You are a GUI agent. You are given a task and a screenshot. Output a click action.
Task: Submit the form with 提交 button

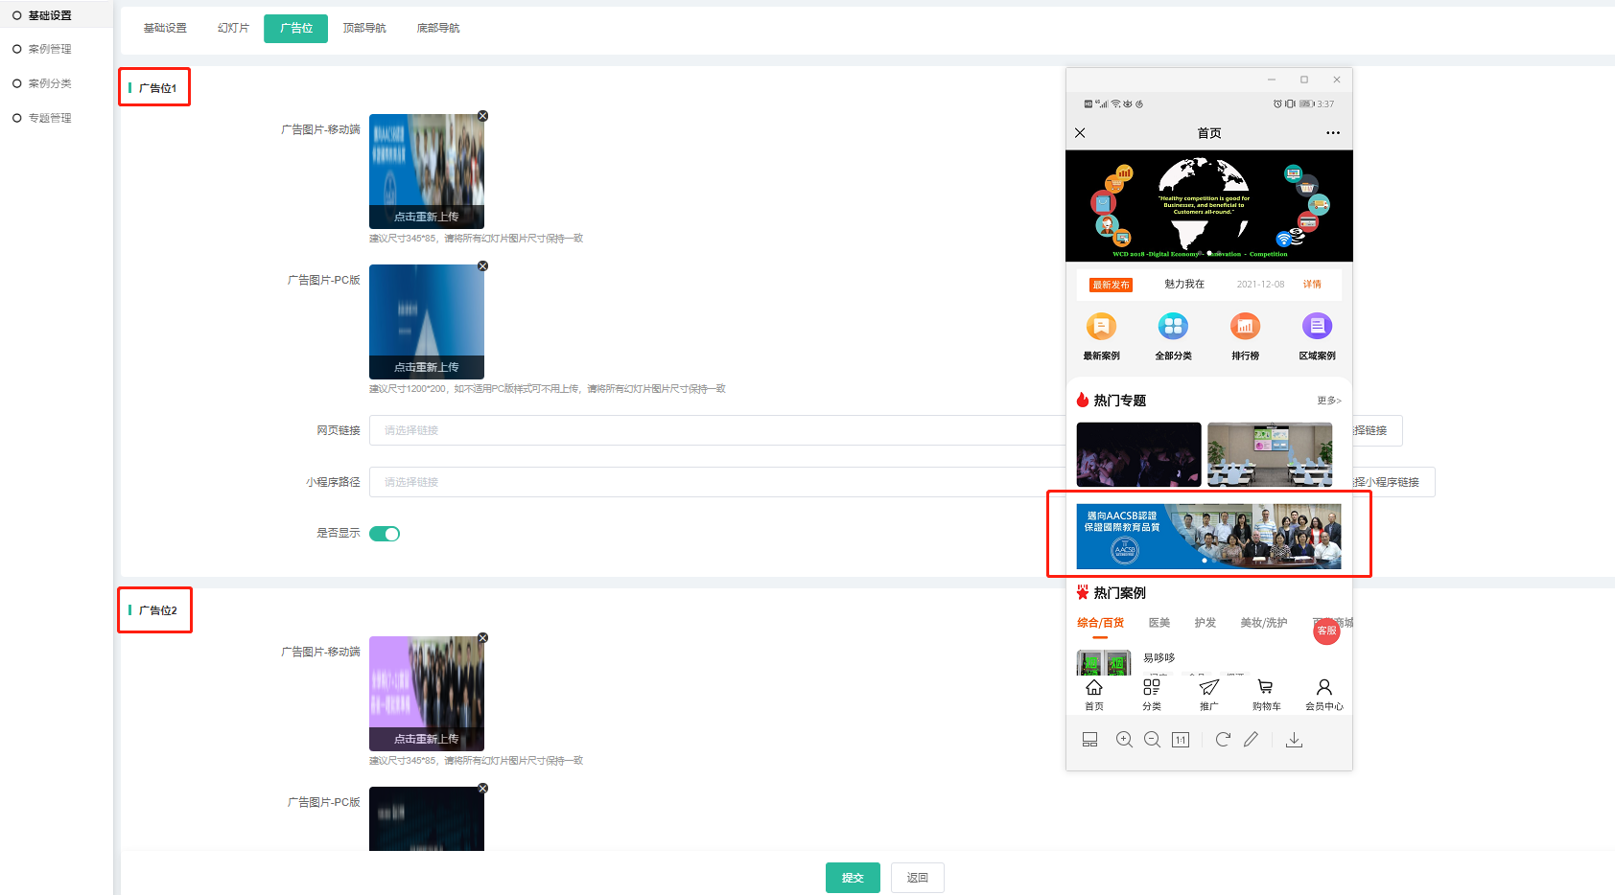pyautogui.click(x=853, y=878)
